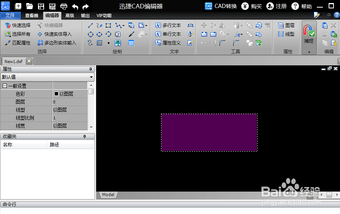Viewport: 340px width, 214px height.
Task: Click 多行文本 button
Action: click(x=168, y=25)
